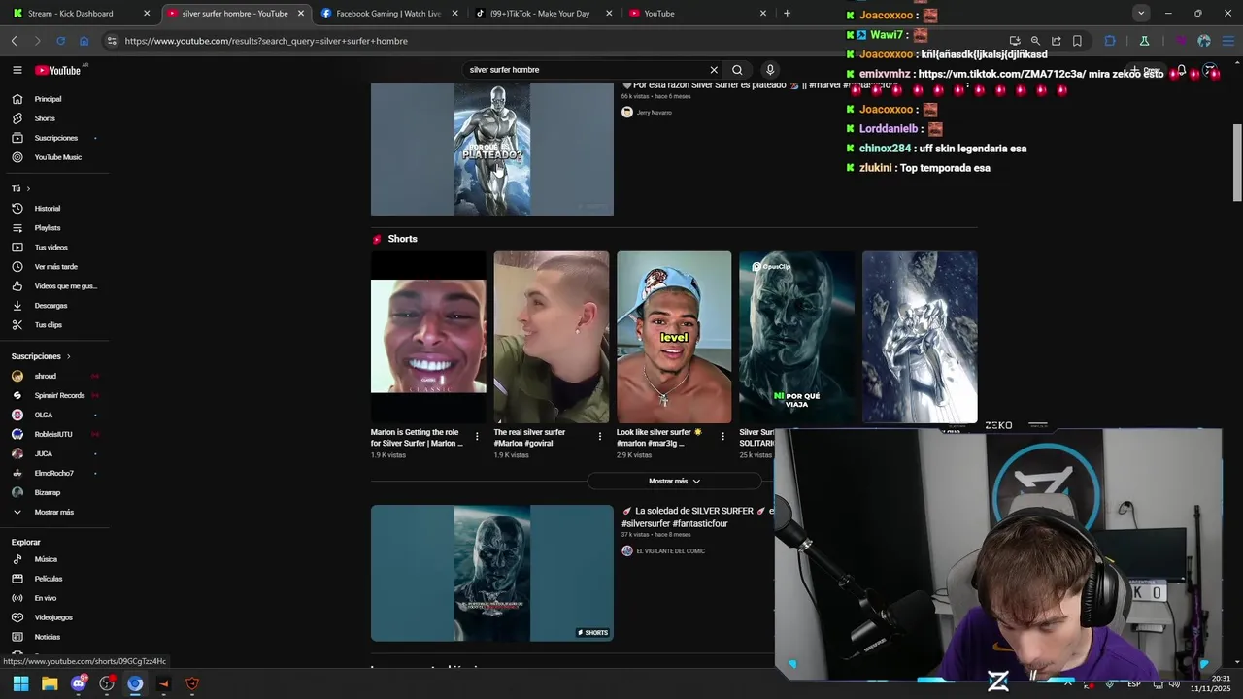This screenshot has width=1243, height=699.
Task: Switch to TikTok - Make Your Day tab
Action: (x=544, y=14)
